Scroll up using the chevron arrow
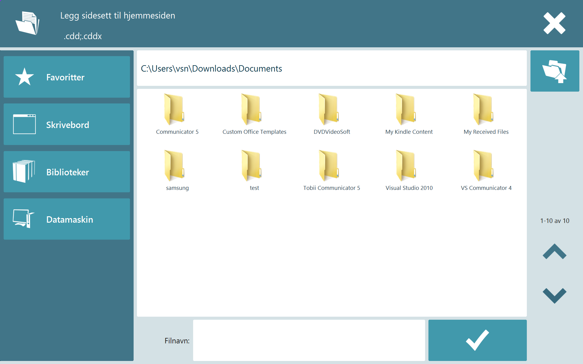The width and height of the screenshot is (583, 364). click(555, 251)
